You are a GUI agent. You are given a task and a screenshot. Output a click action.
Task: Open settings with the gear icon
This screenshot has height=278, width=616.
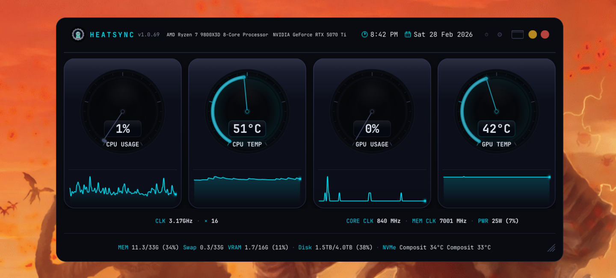tap(500, 34)
